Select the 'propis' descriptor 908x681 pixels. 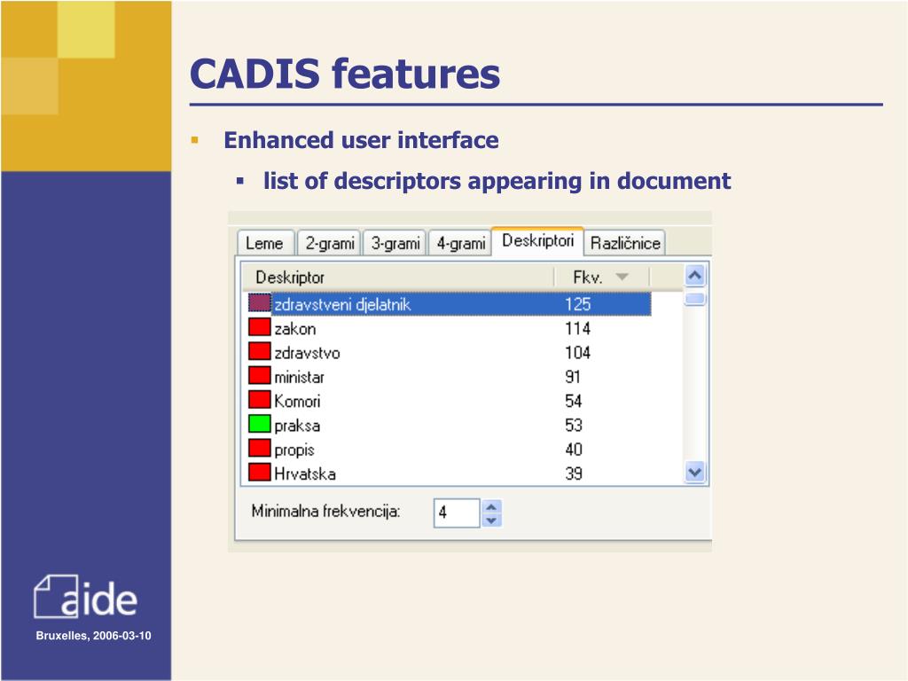pos(294,450)
